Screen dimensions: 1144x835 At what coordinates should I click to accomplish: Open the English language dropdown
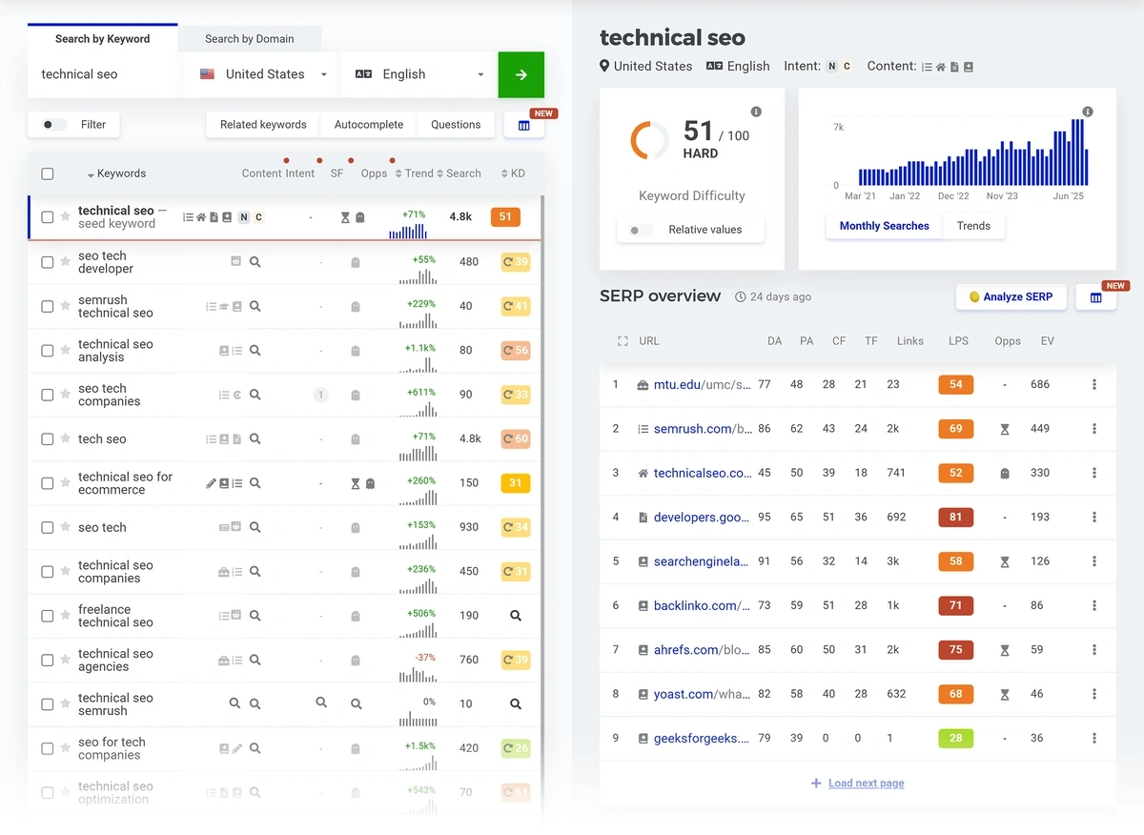(419, 74)
